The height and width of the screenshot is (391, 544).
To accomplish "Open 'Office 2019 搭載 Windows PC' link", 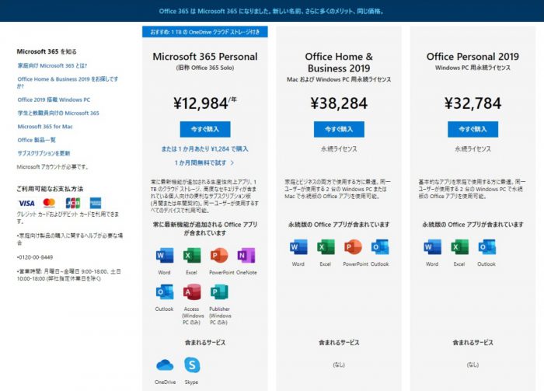I will pyautogui.click(x=54, y=99).
